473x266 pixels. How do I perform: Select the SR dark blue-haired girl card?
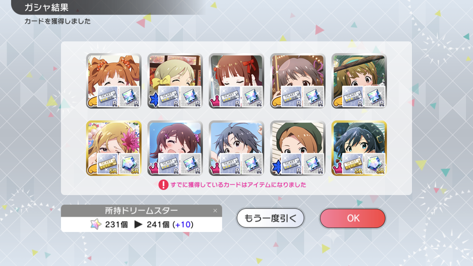click(x=359, y=148)
